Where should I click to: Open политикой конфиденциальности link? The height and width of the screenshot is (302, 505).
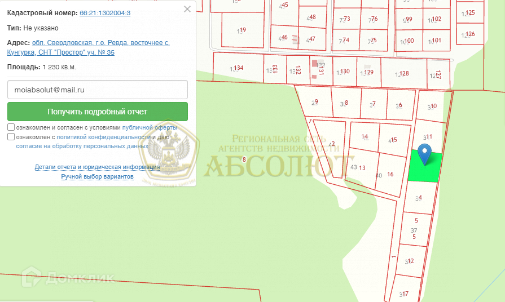103,137
